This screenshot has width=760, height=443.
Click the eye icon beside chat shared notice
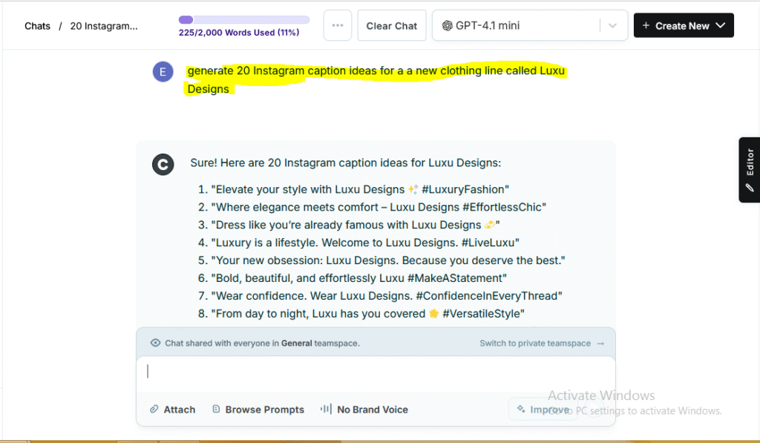pyautogui.click(x=155, y=343)
